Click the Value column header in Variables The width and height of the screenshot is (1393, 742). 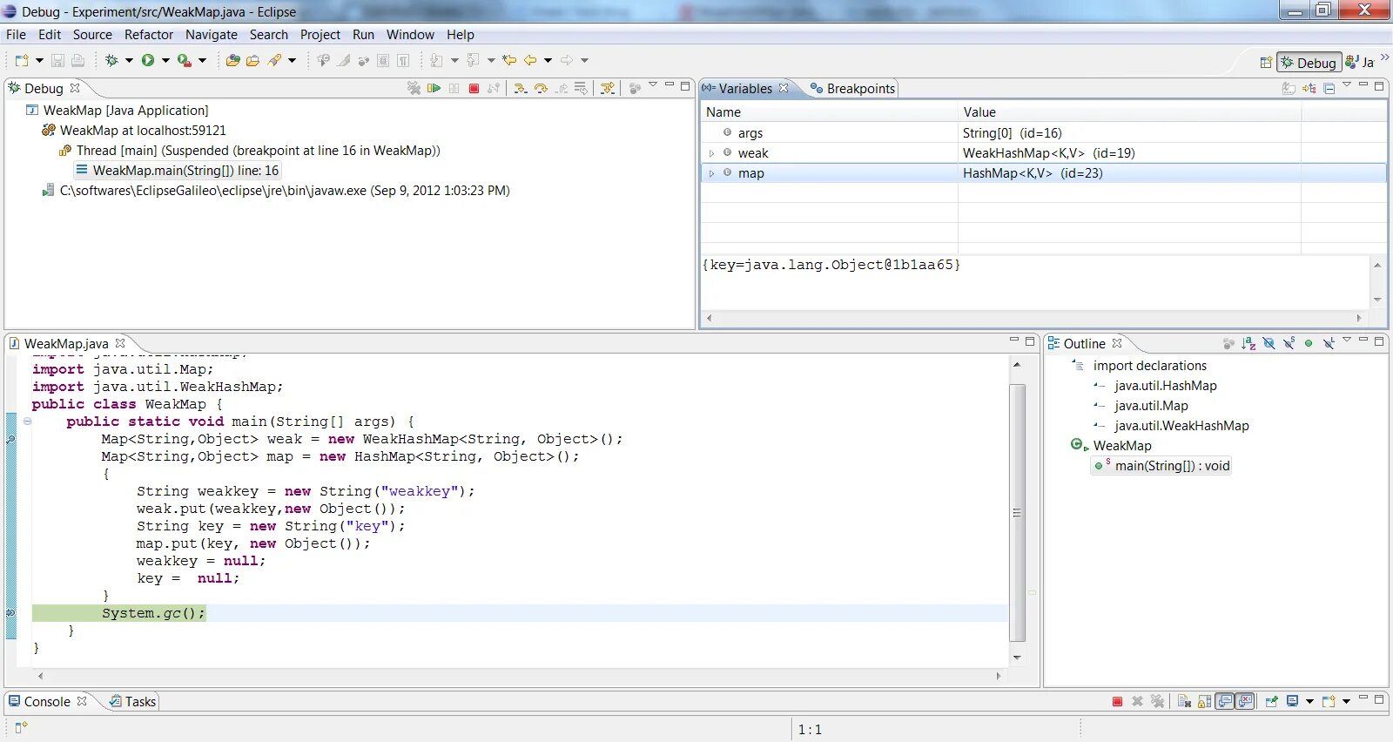pyautogui.click(x=1128, y=112)
